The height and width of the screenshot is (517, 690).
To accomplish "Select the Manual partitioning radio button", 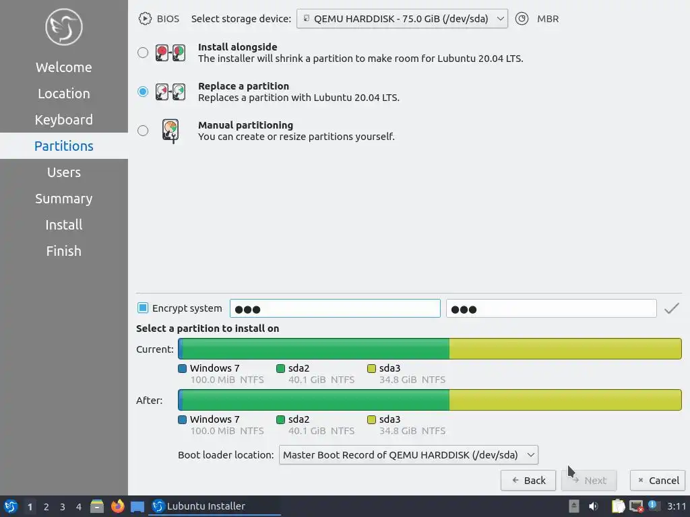I will tap(143, 131).
